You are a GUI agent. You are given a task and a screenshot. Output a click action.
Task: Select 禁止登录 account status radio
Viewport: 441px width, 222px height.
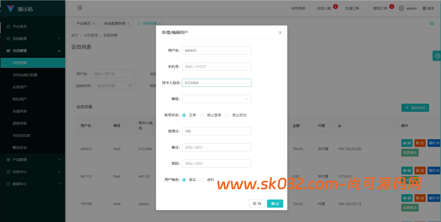tap(202, 115)
